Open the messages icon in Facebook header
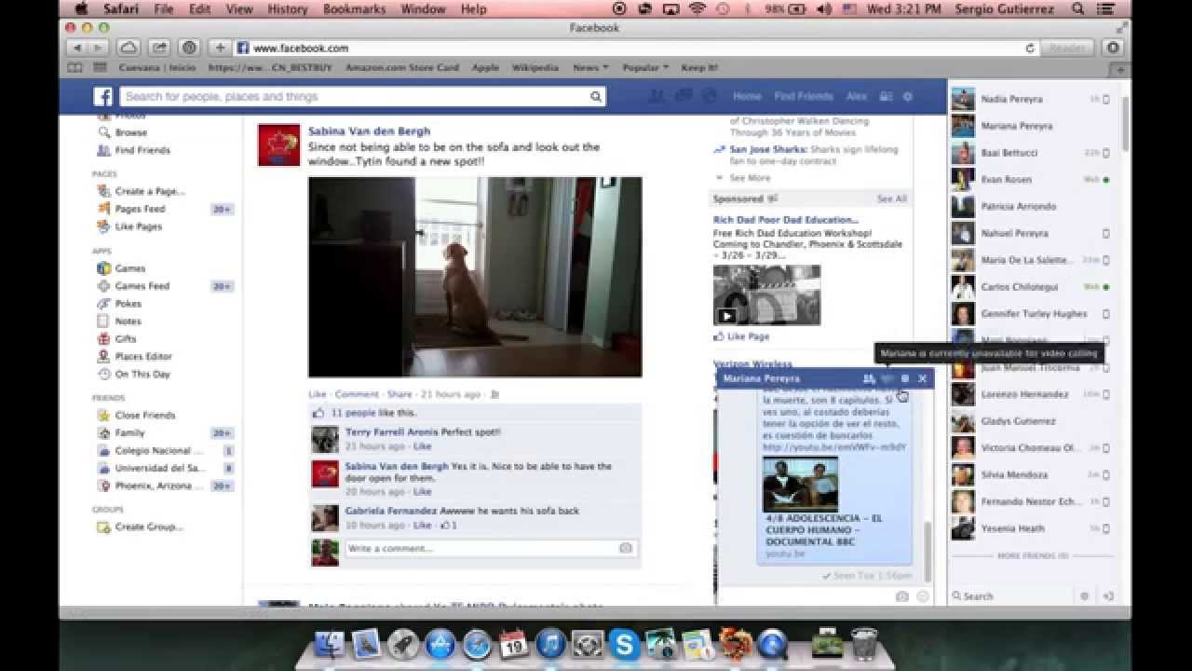The image size is (1192, 671). tap(684, 96)
